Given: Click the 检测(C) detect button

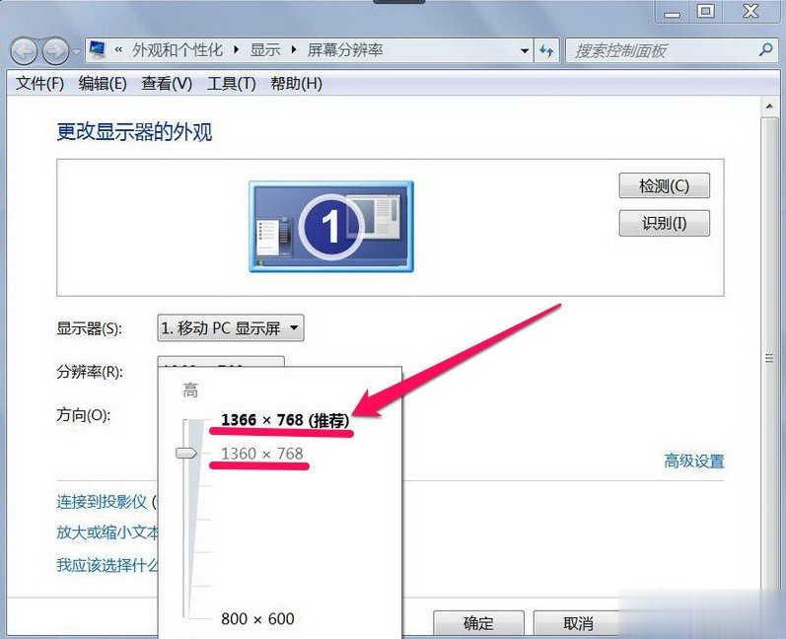Looking at the screenshot, I should point(664,186).
